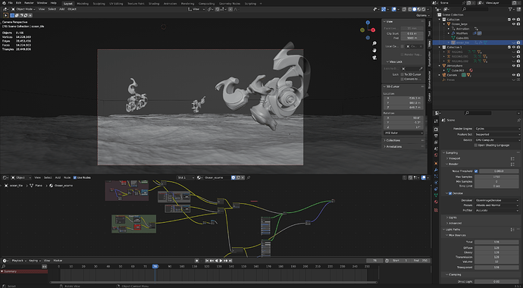
Task: Open the Passes Albedo and Normal dropdown
Action: point(498,205)
